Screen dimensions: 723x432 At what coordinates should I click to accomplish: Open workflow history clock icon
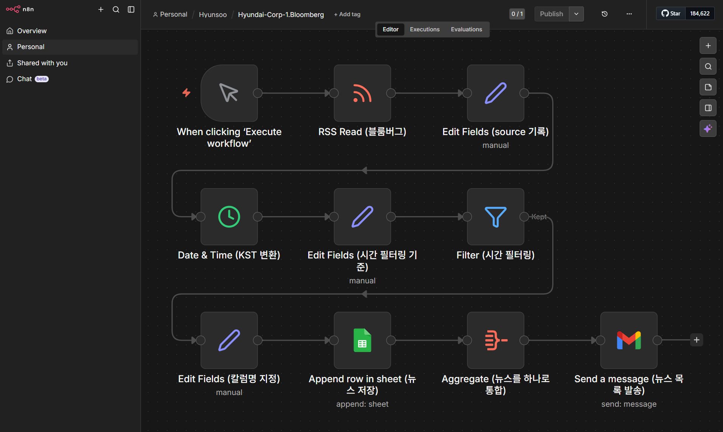tap(604, 14)
